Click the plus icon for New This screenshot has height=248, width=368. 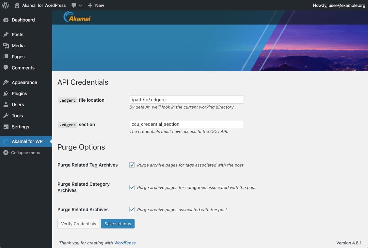(90, 5)
